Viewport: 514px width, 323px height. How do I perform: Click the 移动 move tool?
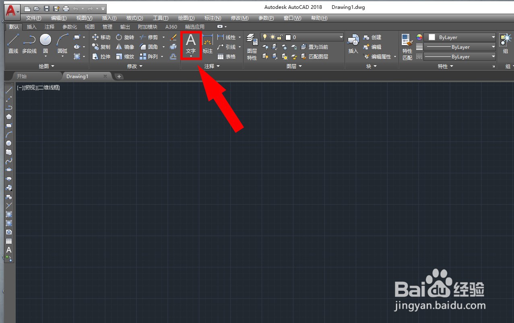point(101,37)
